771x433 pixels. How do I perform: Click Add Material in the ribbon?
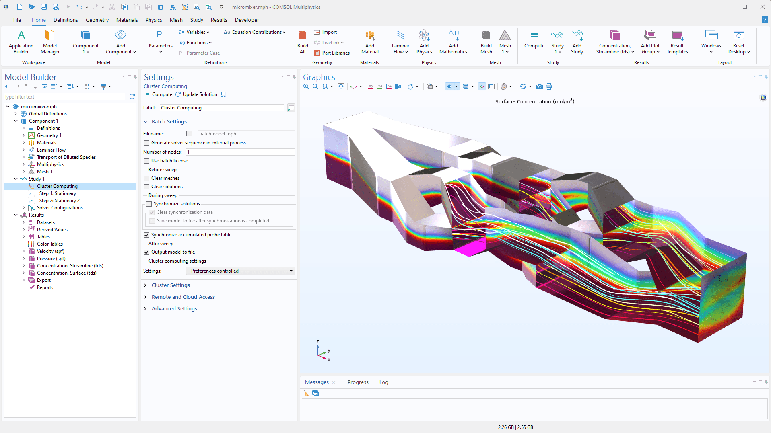370,41
